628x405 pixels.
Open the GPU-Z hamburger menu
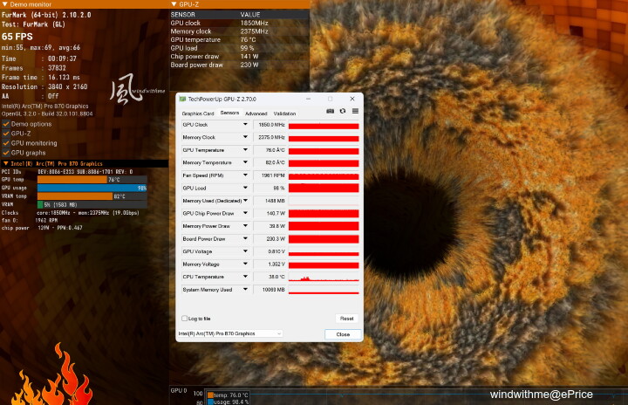355,111
